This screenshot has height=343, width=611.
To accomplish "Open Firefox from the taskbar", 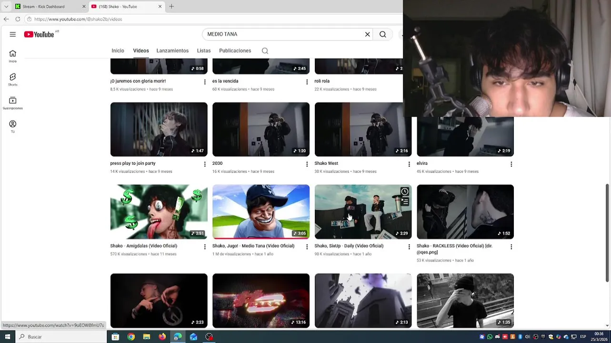I will click(162, 337).
